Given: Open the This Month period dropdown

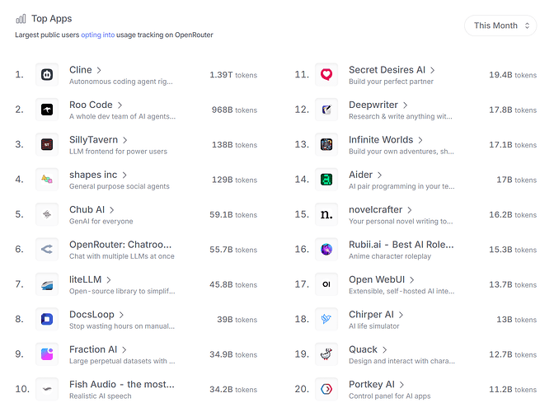Looking at the screenshot, I should [500, 26].
